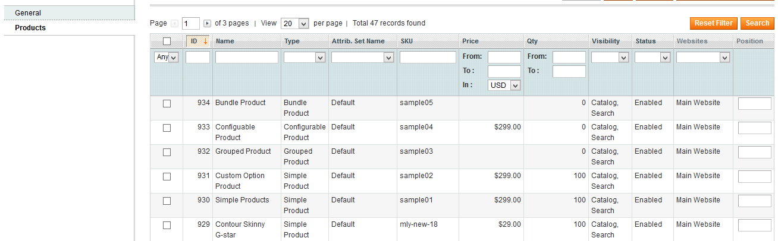Click the orange Search button
This screenshot has height=241, width=778.
tap(757, 23)
